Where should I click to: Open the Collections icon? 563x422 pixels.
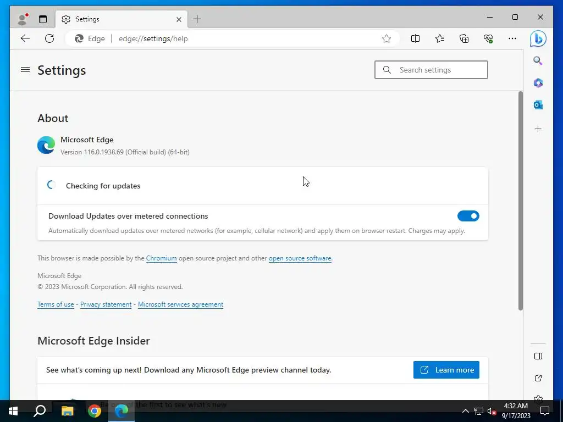tap(464, 38)
